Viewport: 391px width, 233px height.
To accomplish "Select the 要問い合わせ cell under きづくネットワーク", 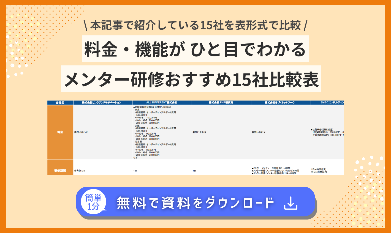I will click(x=259, y=132).
